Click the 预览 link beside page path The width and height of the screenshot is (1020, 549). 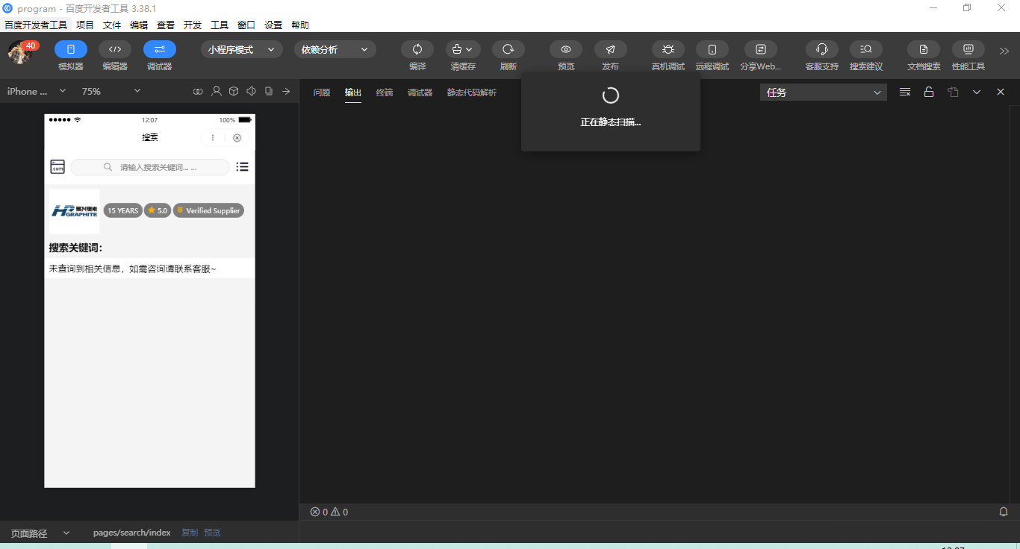(212, 533)
